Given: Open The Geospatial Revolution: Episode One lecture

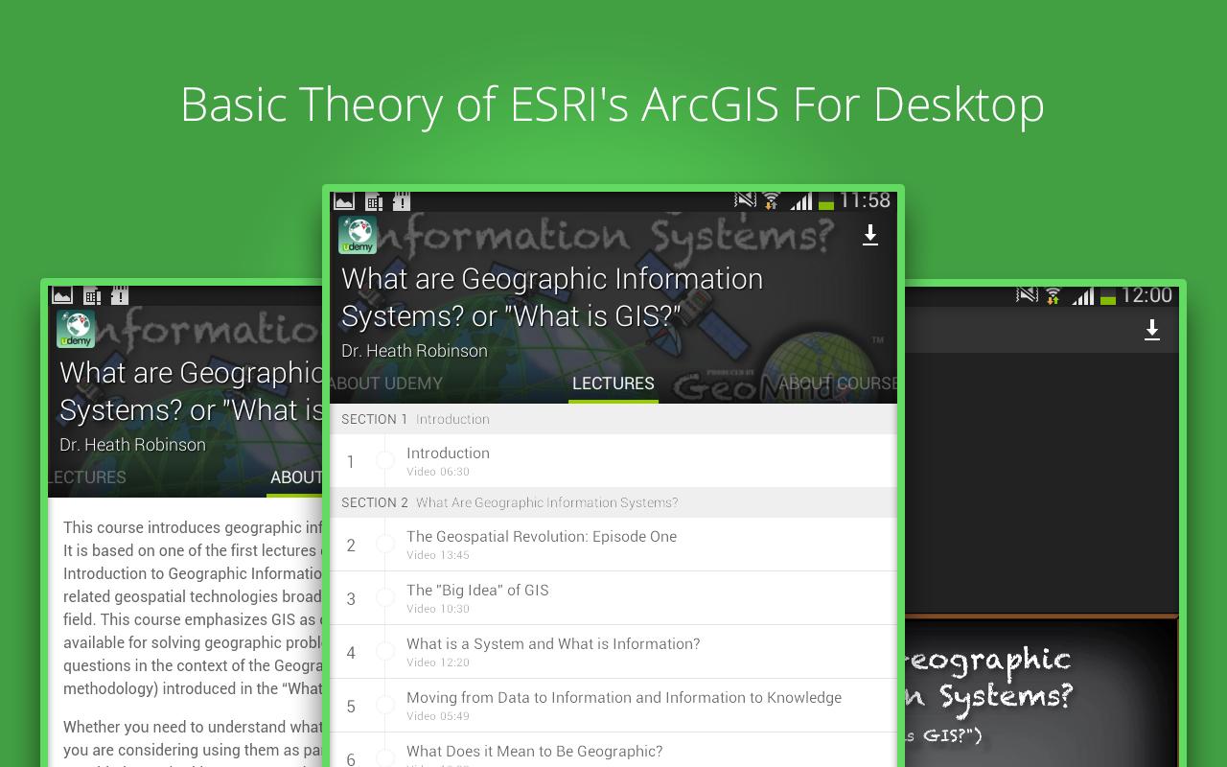Looking at the screenshot, I should point(613,545).
